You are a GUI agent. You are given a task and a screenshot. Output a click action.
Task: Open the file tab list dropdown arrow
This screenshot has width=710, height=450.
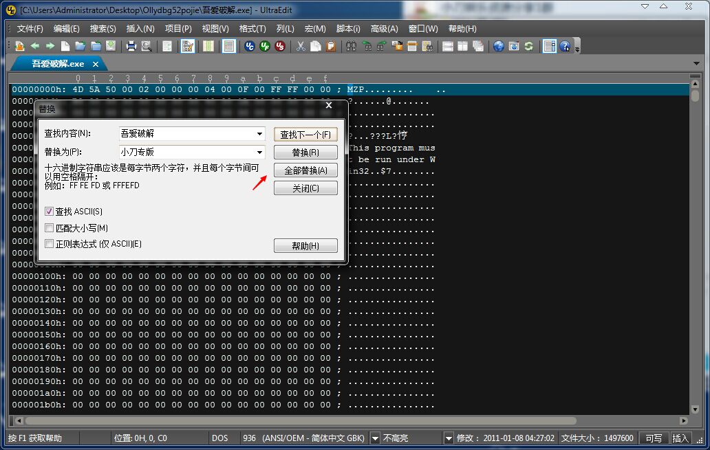point(696,63)
